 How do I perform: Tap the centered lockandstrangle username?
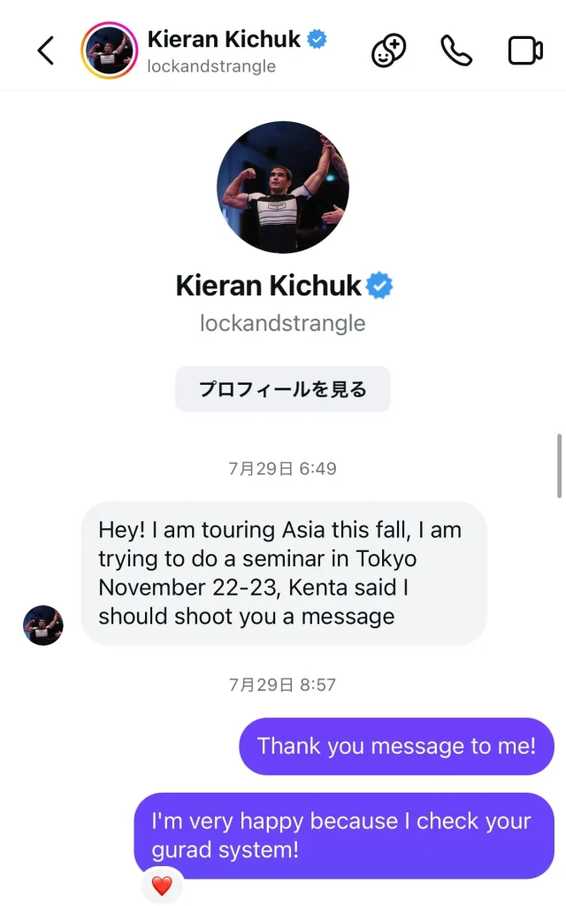[x=283, y=324]
